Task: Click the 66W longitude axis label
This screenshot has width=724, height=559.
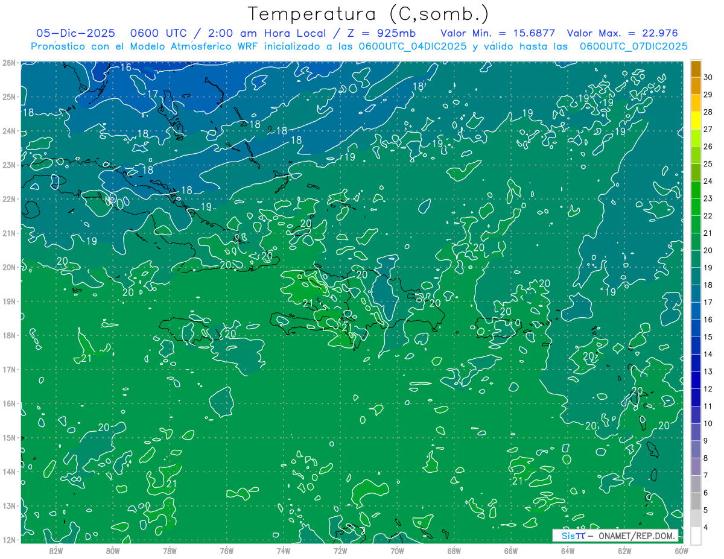Action: [x=511, y=551]
